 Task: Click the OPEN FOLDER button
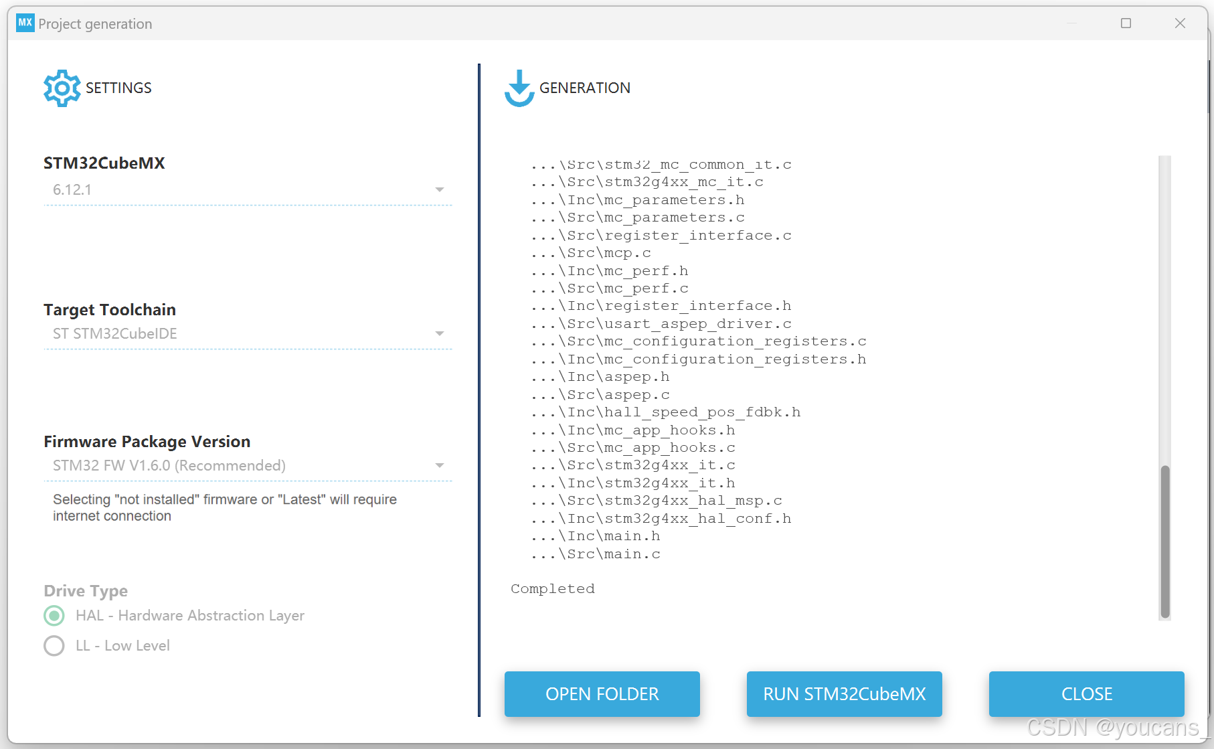point(602,694)
